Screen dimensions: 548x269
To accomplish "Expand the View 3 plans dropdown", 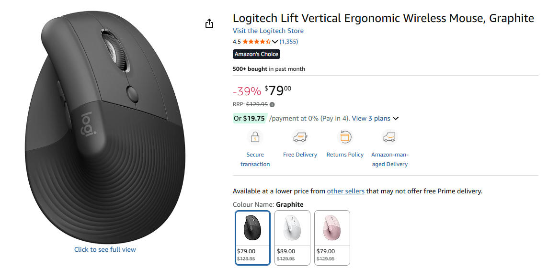I will [375, 118].
